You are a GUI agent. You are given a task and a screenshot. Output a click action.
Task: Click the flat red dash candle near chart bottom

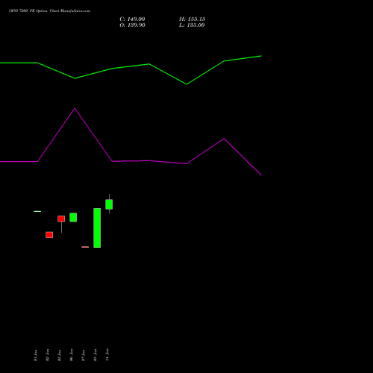[x=85, y=247]
